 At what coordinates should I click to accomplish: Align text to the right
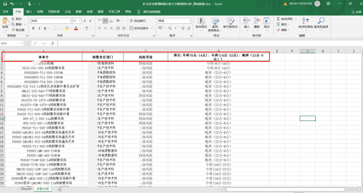[x=111, y=28]
